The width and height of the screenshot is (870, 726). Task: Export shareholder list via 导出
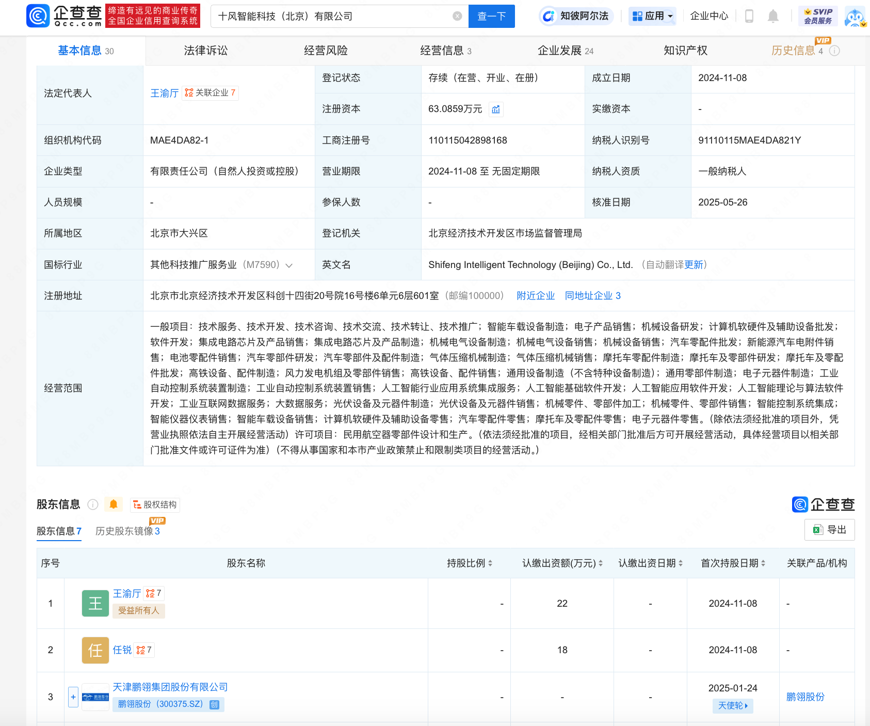(x=830, y=529)
